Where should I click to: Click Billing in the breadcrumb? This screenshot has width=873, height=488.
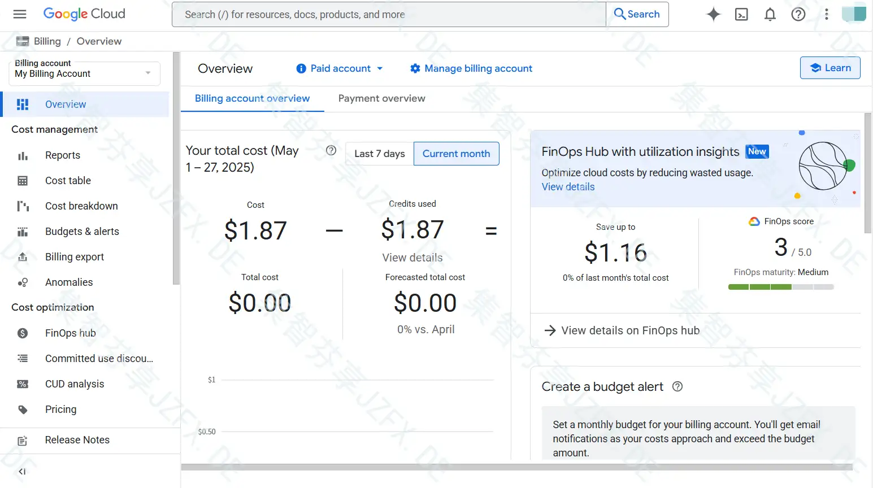[47, 41]
